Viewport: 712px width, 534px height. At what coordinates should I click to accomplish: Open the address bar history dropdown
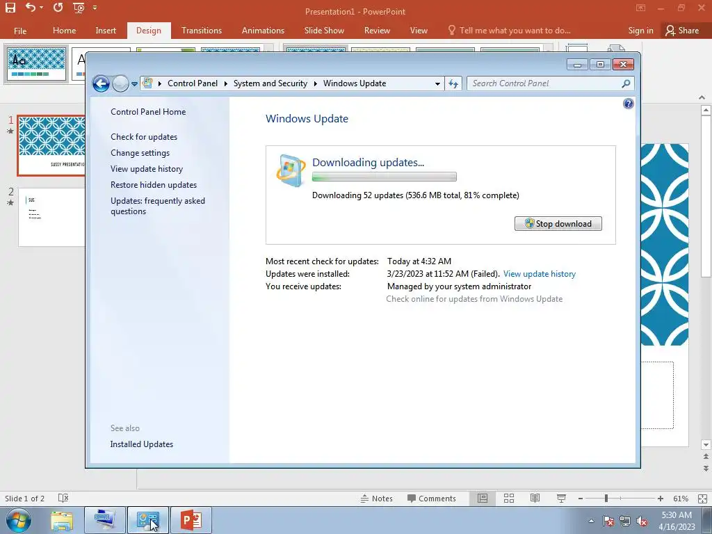(x=437, y=83)
